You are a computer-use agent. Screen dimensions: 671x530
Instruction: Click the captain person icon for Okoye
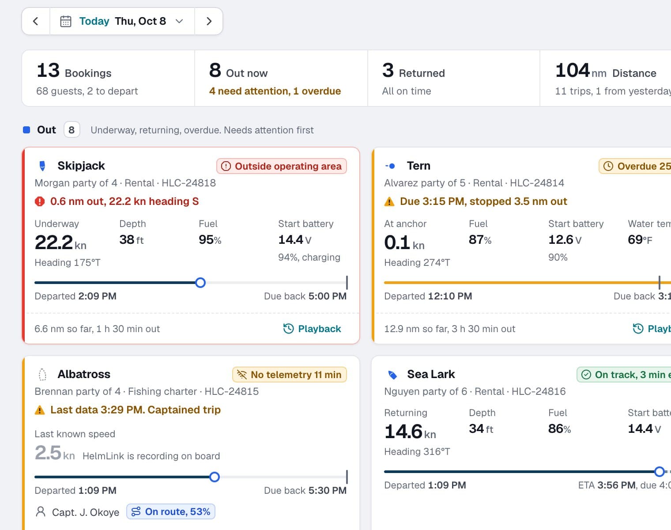(41, 512)
